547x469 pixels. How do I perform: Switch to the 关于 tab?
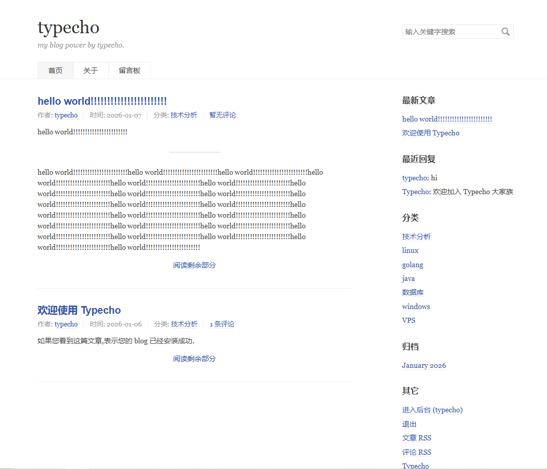point(90,71)
